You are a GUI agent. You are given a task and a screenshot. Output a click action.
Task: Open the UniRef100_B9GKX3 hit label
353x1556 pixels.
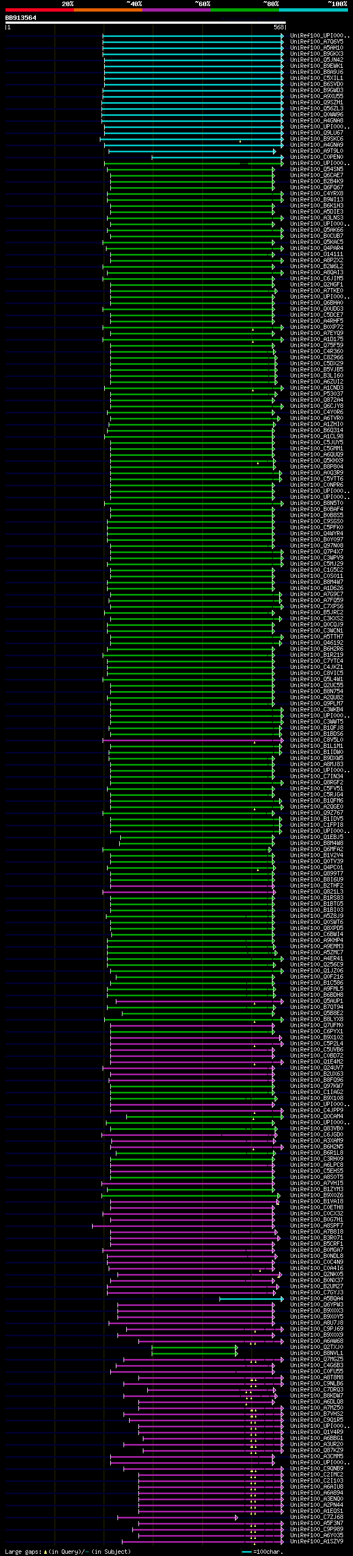(x=317, y=54)
